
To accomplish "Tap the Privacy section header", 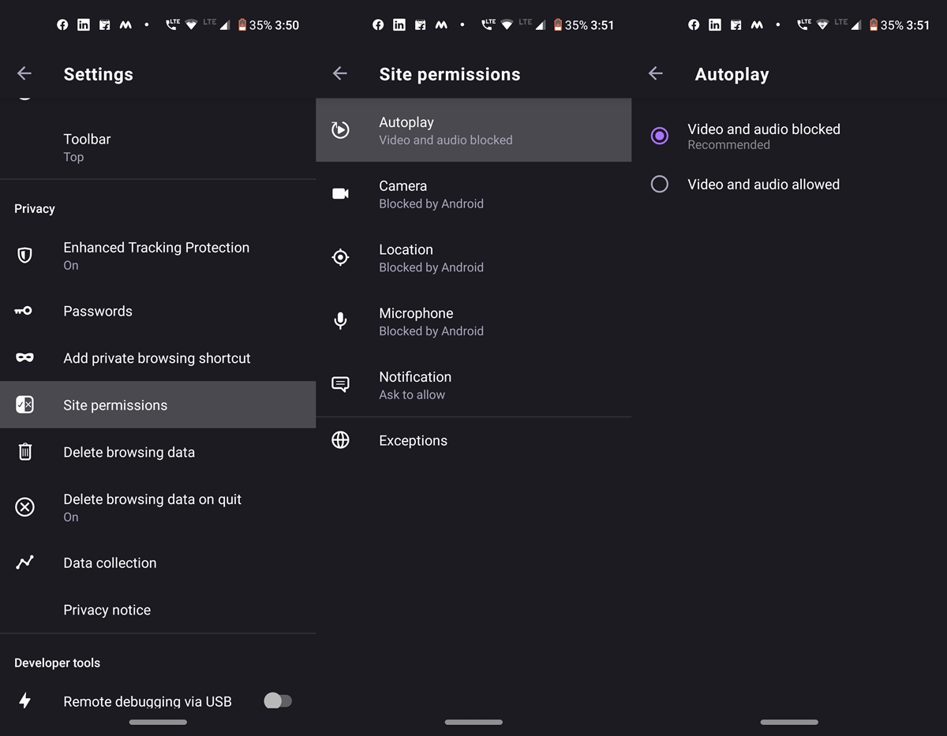I will (x=35, y=208).
